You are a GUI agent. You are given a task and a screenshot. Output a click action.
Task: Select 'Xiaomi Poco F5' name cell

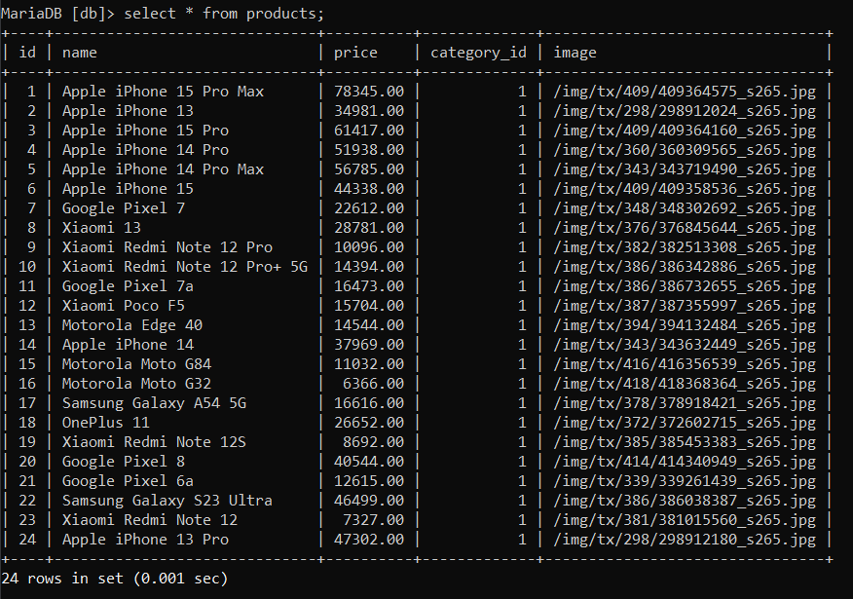[123, 306]
